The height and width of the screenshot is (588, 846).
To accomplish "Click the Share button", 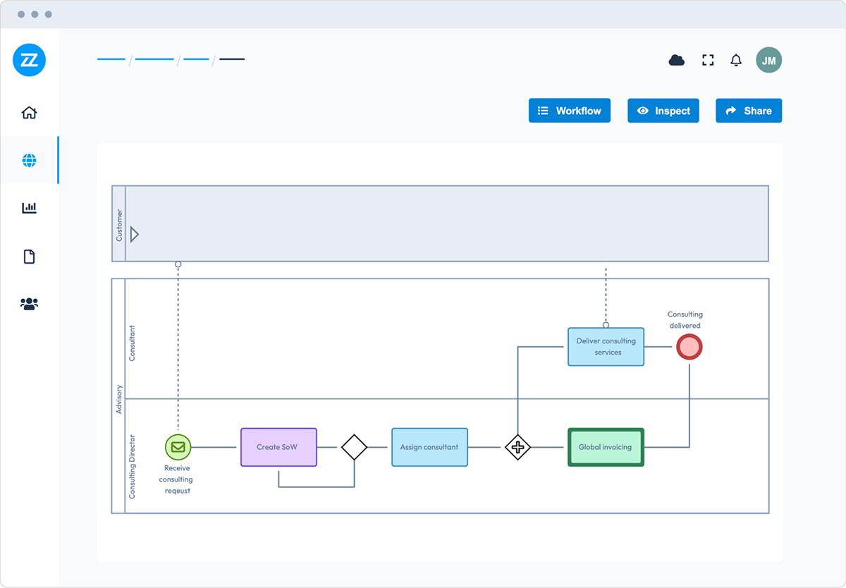I will (x=748, y=111).
